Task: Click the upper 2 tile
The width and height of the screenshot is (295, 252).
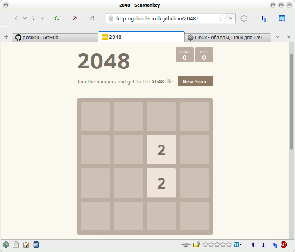Action: pyautogui.click(x=161, y=150)
